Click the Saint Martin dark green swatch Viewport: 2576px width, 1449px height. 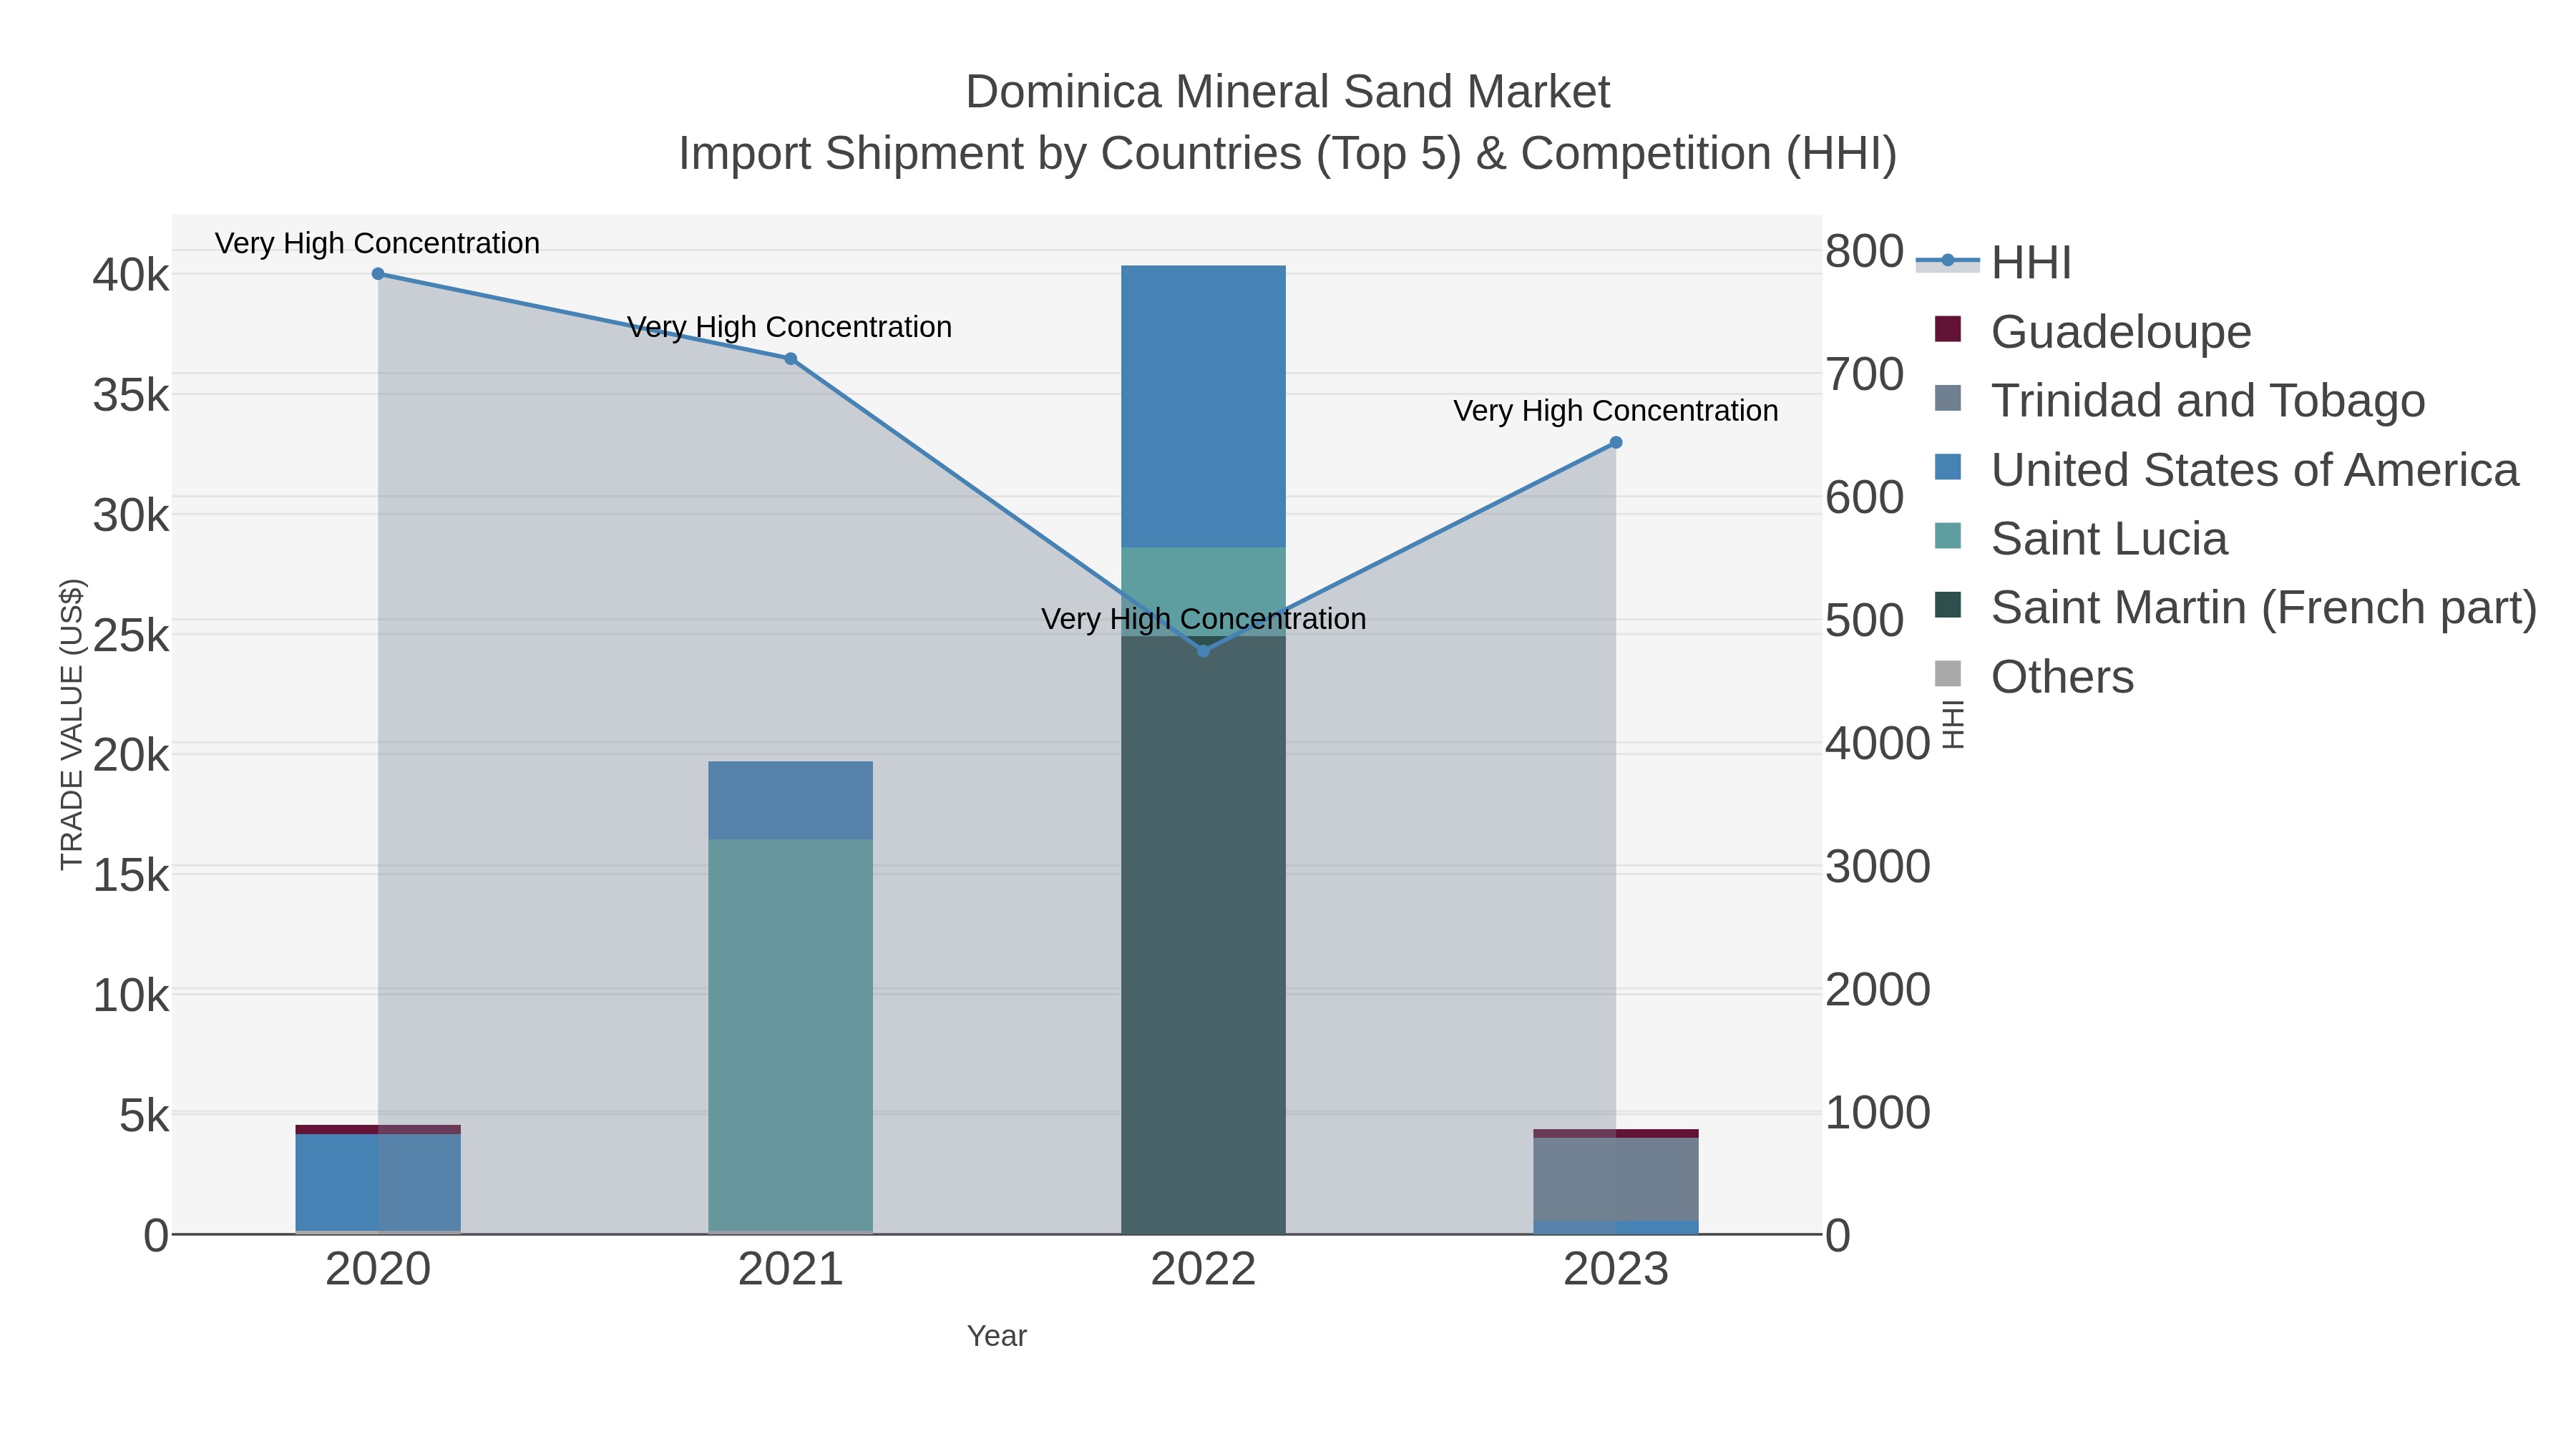coord(1948,605)
